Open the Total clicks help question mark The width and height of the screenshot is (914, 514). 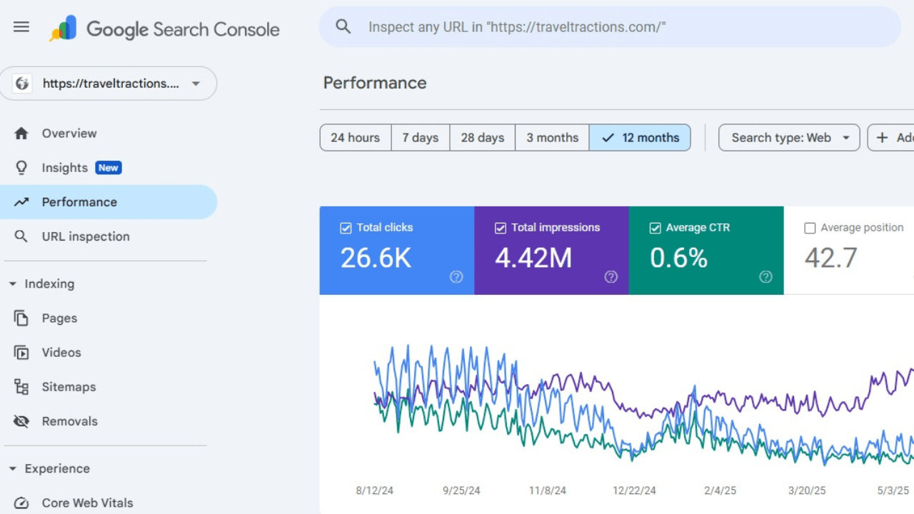tap(456, 277)
